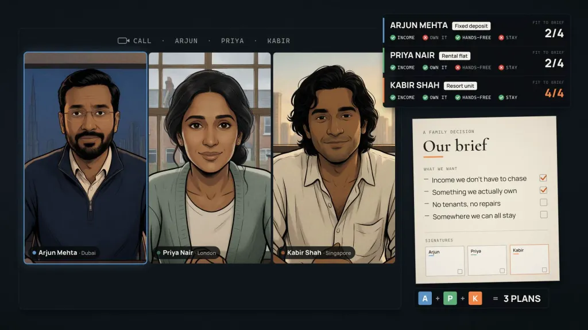Viewport: 588px width, 330px height.
Task: Select the ARJUN tab in call header
Action: (186, 41)
